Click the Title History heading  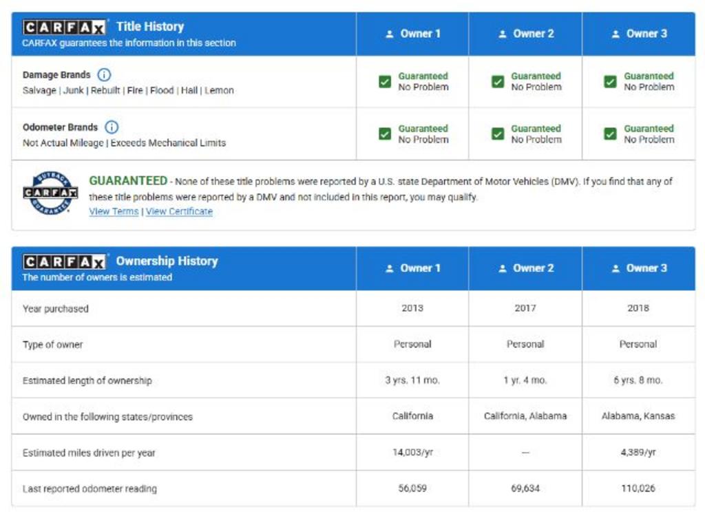click(150, 27)
